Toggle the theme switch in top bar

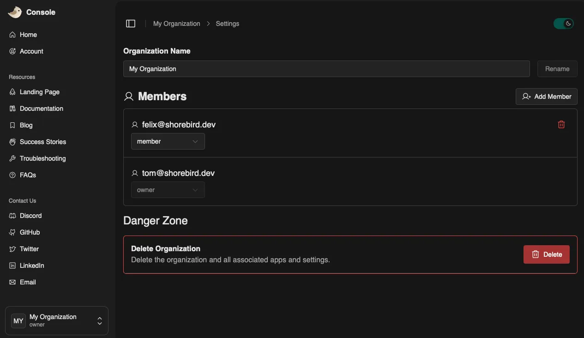pos(564,23)
